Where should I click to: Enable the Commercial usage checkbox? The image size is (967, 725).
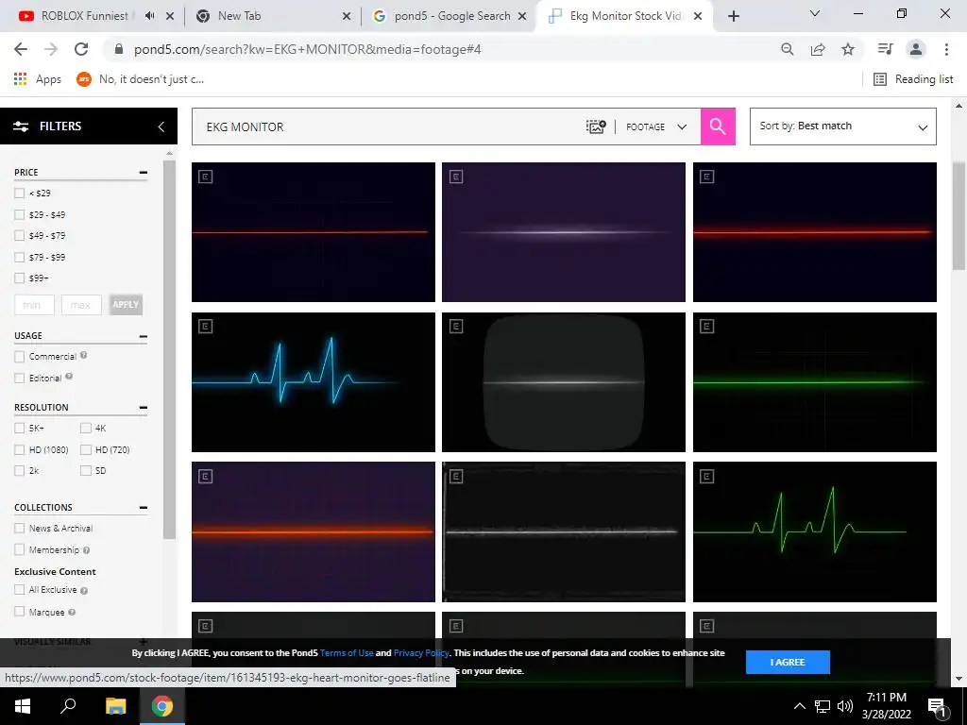pos(19,356)
